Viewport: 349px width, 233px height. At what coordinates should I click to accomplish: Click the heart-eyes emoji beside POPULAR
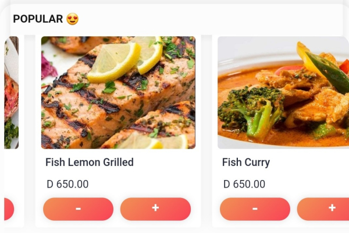tap(72, 19)
